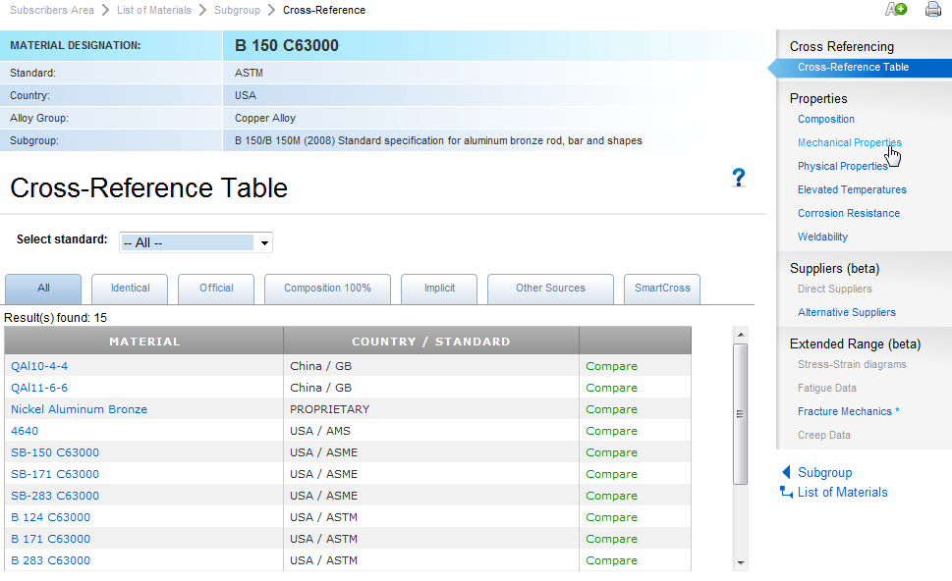This screenshot has width=952, height=581.
Task: Switch to the SmartCross tab
Action: (x=661, y=289)
